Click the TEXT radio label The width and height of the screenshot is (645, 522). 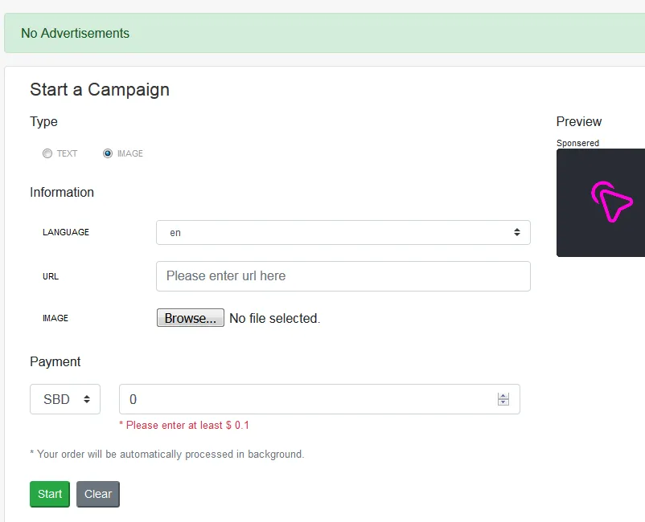point(67,153)
